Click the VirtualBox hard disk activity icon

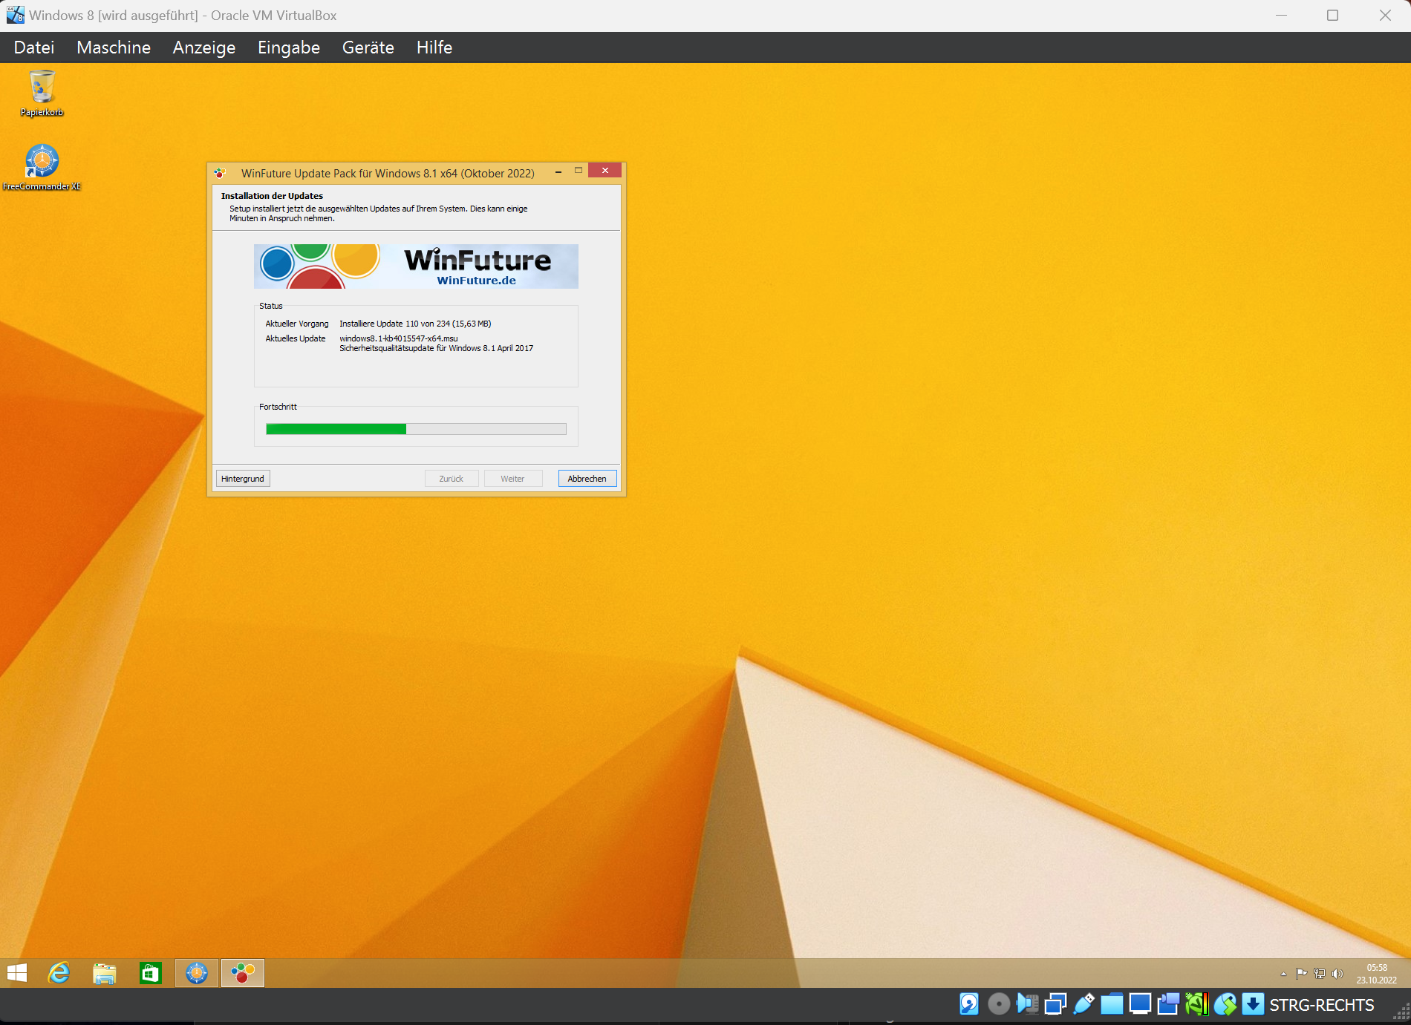[x=969, y=1004]
